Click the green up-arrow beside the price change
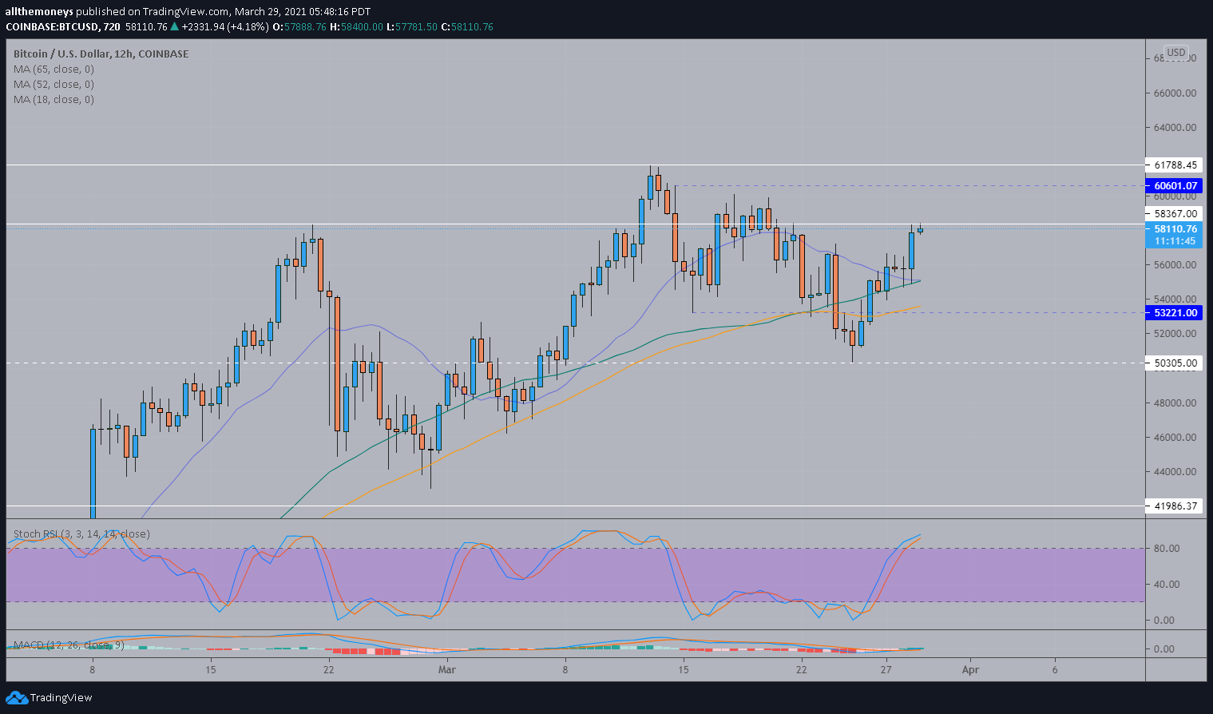The height and width of the screenshot is (714, 1213). pyautogui.click(x=175, y=27)
